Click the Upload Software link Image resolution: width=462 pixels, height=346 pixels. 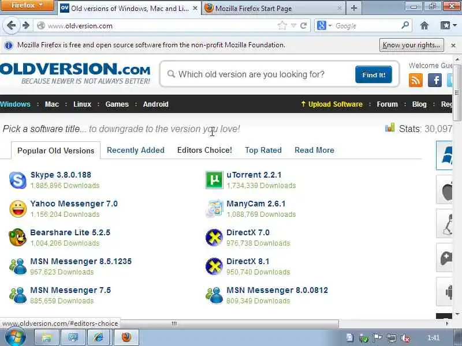(x=331, y=104)
